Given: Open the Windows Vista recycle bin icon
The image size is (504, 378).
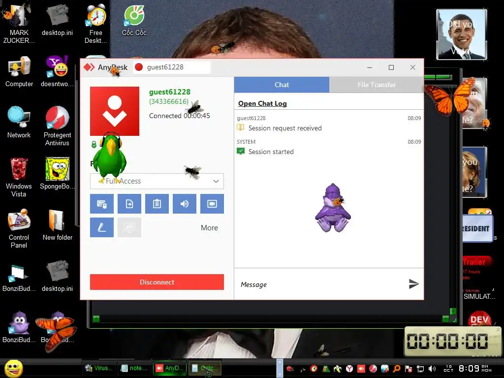Looking at the screenshot, I should (19, 177).
